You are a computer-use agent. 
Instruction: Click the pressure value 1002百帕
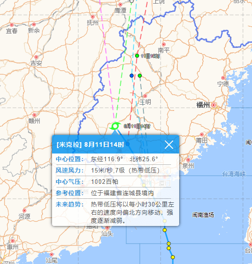pyautogui.click(x=105, y=182)
